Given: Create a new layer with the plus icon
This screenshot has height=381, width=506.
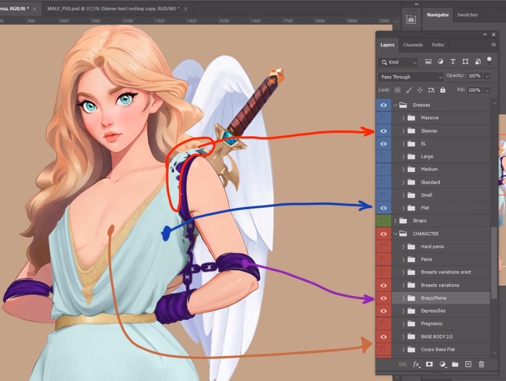Looking at the screenshot, I should (468, 364).
